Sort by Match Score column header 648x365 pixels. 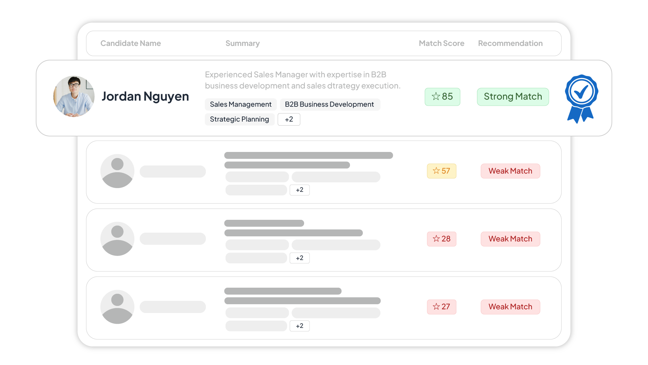pyautogui.click(x=441, y=43)
